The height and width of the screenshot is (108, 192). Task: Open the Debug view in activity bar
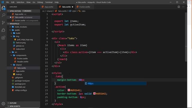(3, 30)
